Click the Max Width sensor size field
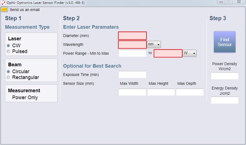This screenshot has height=145, width=246. coord(132,92)
